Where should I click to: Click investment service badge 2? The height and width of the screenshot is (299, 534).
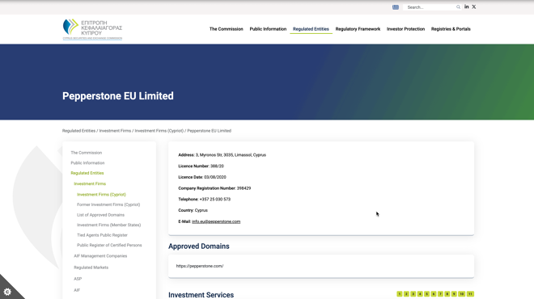tap(406, 294)
